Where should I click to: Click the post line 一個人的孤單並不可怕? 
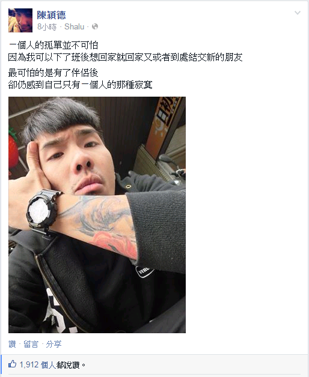[54, 45]
